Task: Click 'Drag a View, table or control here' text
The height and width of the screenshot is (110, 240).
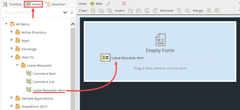Action: tap(160, 68)
